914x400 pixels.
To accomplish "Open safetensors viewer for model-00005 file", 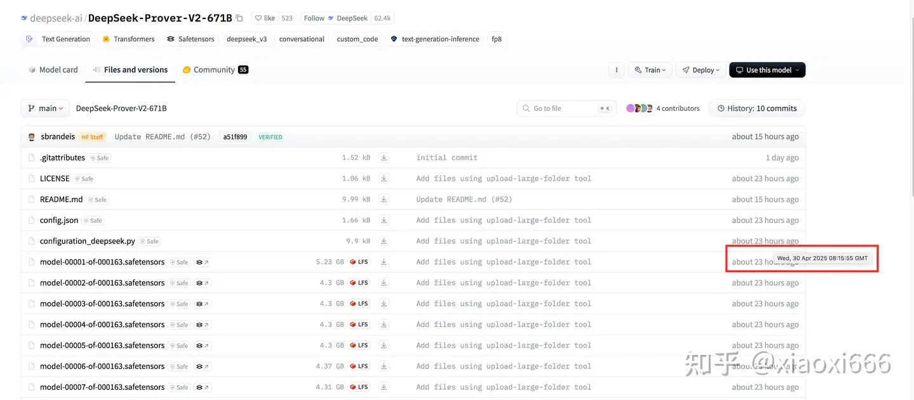I will tap(202, 346).
